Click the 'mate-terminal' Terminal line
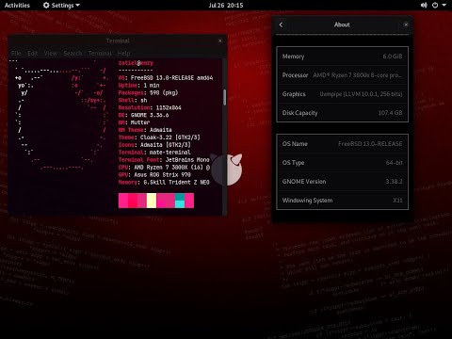Image resolution: width=452 pixels, height=339 pixels. [154, 153]
